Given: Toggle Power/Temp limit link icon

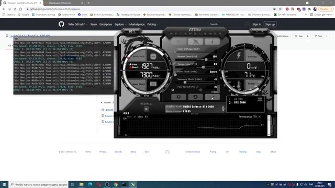Looking at the screenshot, I should pos(174,64).
